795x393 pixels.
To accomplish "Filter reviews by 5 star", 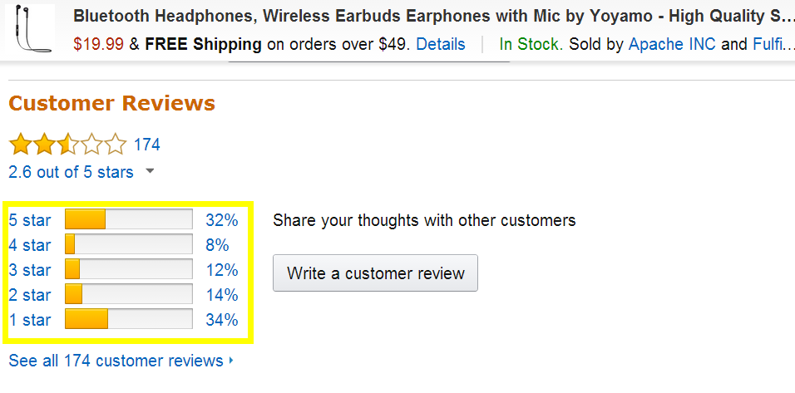I will pos(30,220).
